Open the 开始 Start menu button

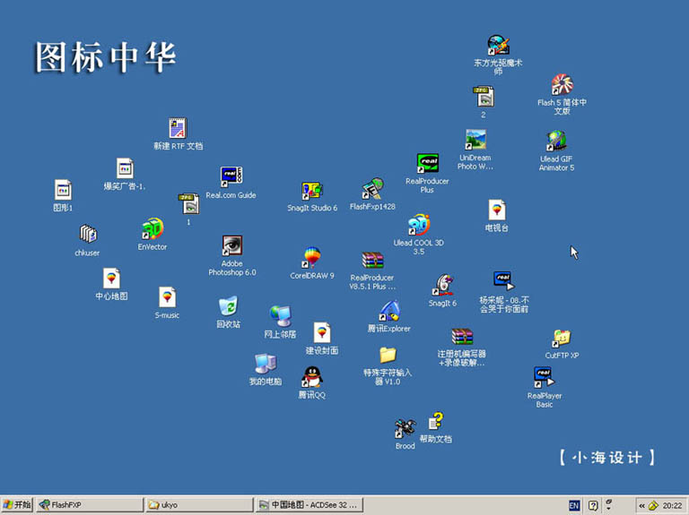[17, 505]
